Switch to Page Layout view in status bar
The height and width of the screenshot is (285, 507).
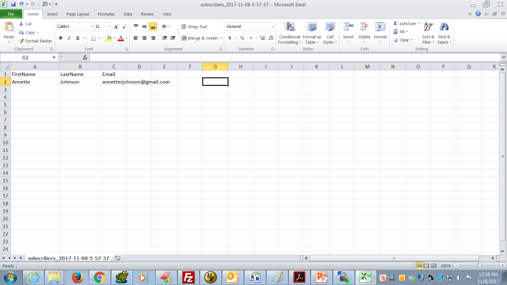[x=427, y=265]
